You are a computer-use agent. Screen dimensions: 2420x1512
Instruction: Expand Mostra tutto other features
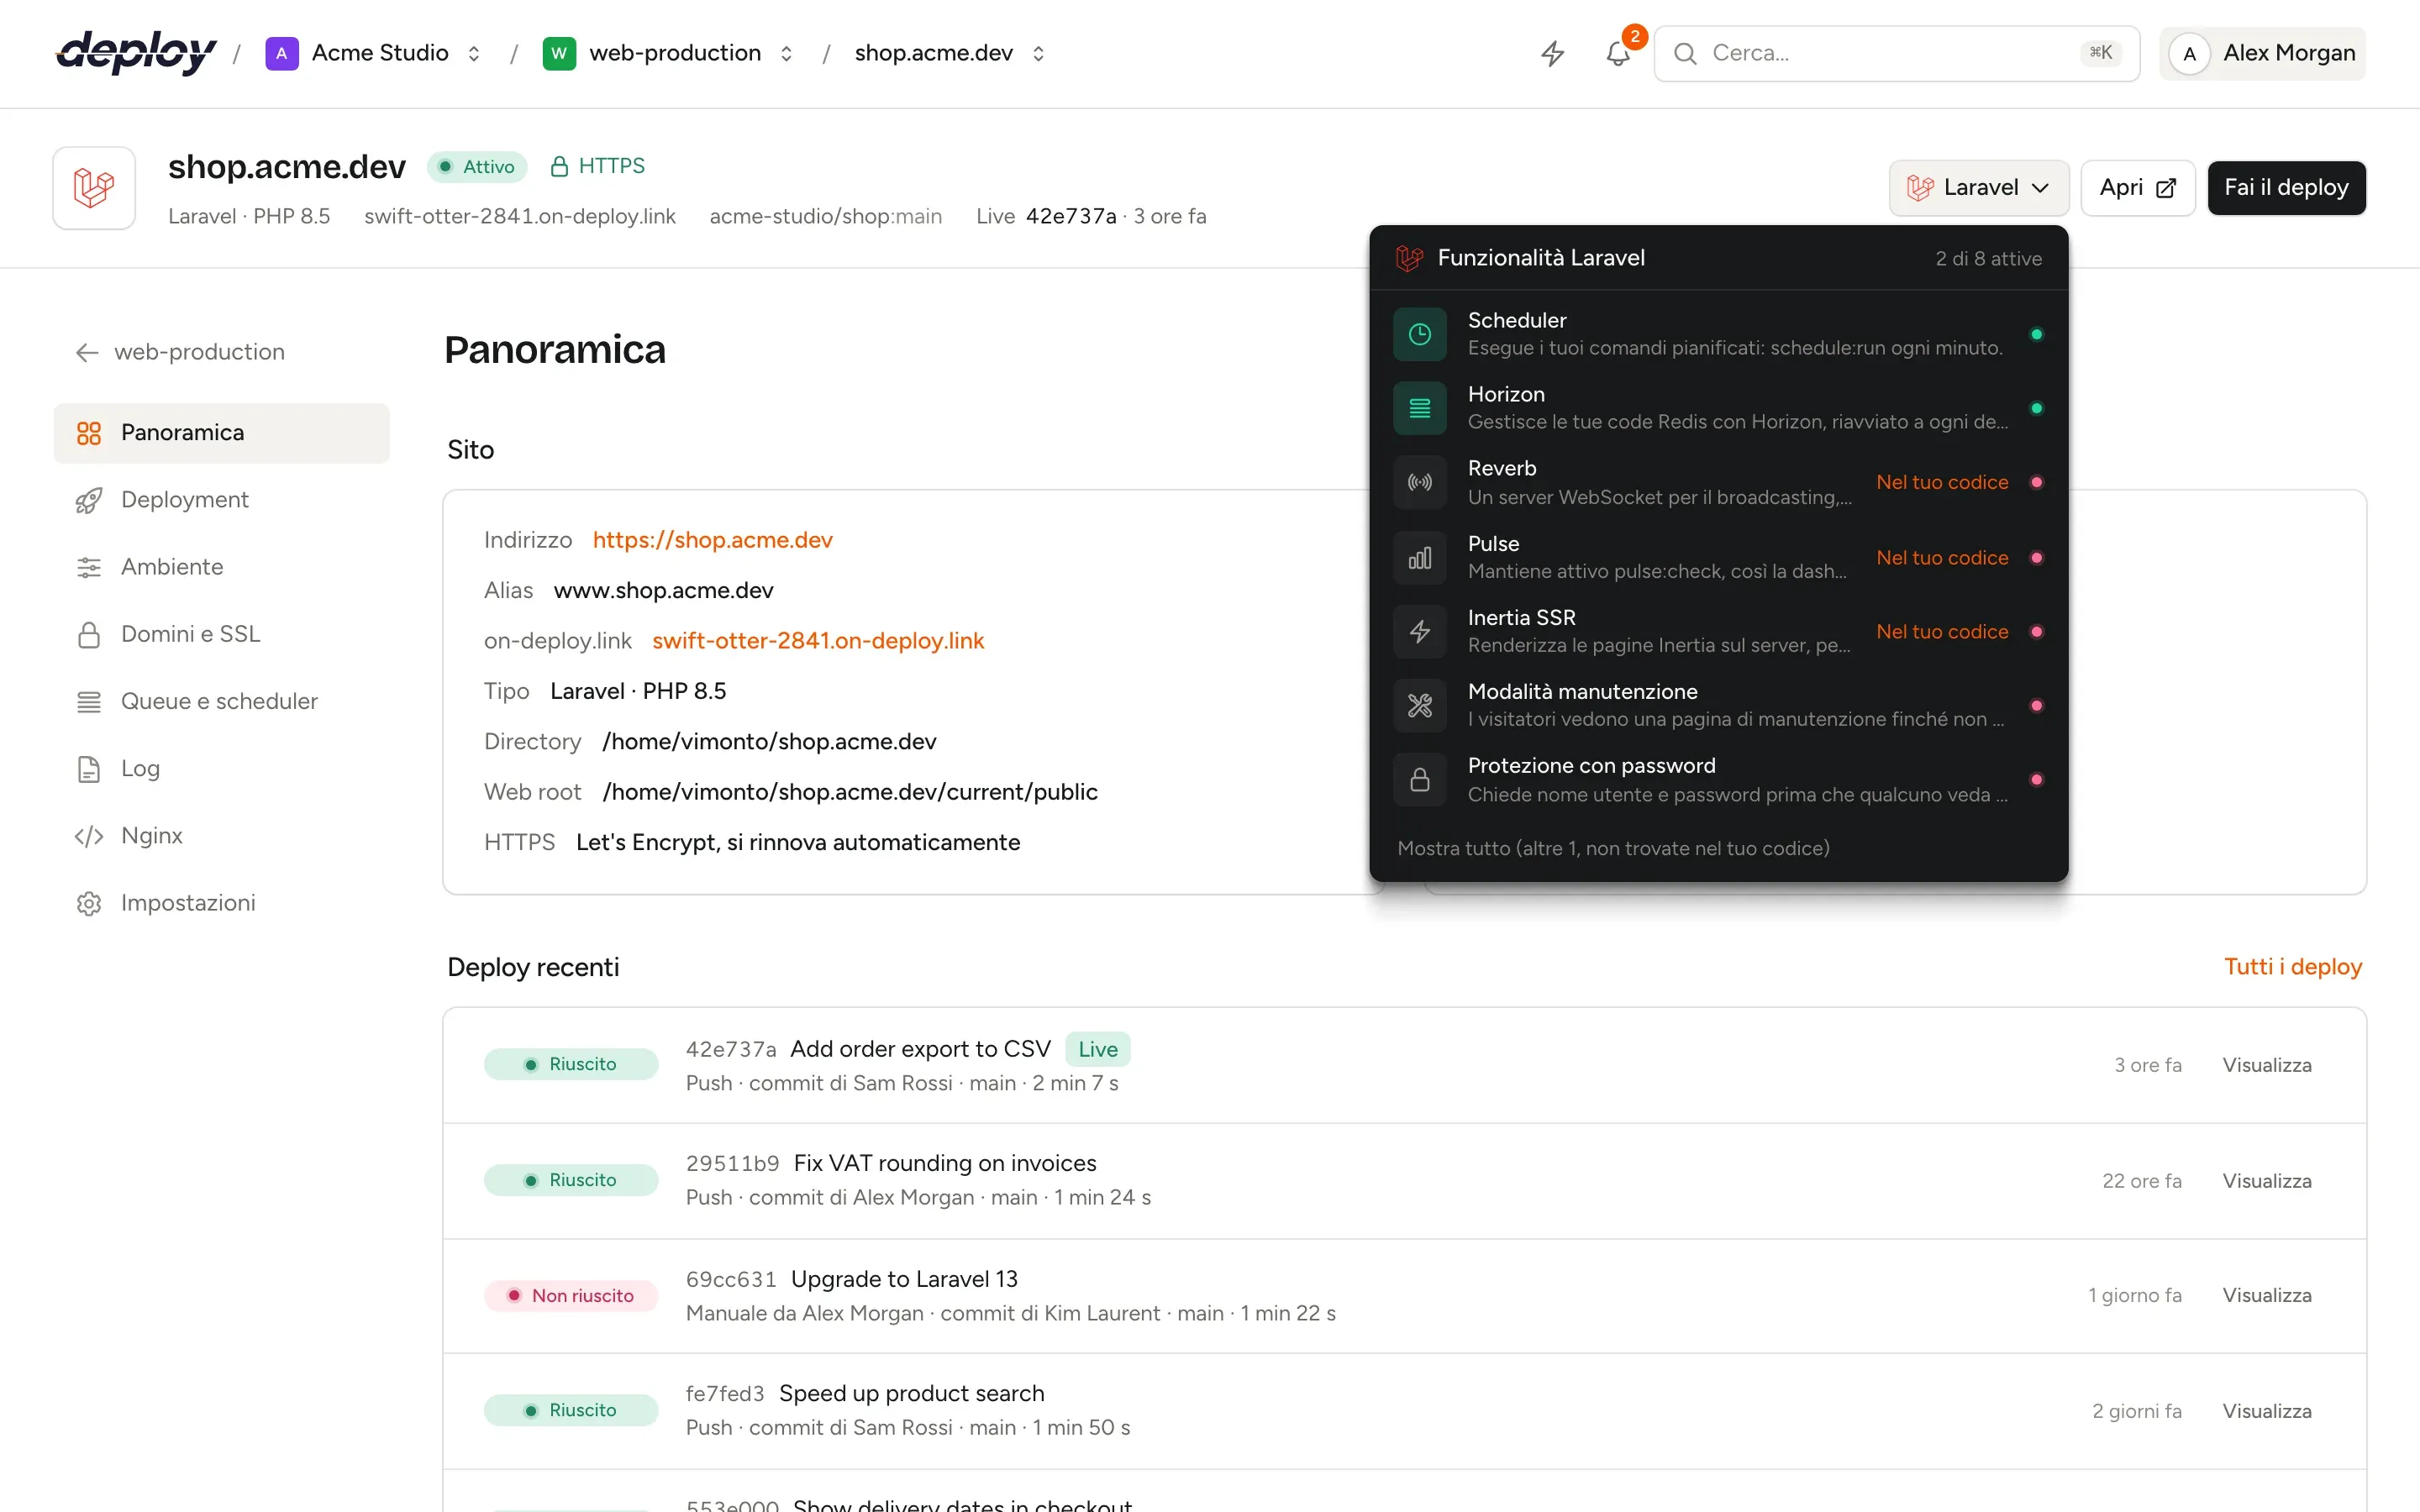coord(1613,848)
